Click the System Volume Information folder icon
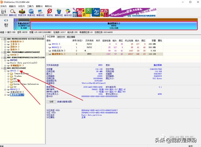Screen dimensions: 201x147 11,84
